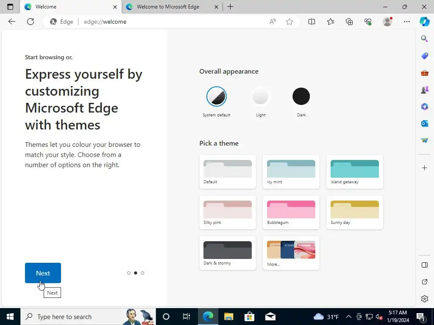The image size is (434, 325).
Task: Add this page to favorites star
Action: [289, 22]
